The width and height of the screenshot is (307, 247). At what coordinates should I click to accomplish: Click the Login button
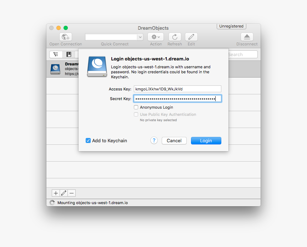click(206, 140)
